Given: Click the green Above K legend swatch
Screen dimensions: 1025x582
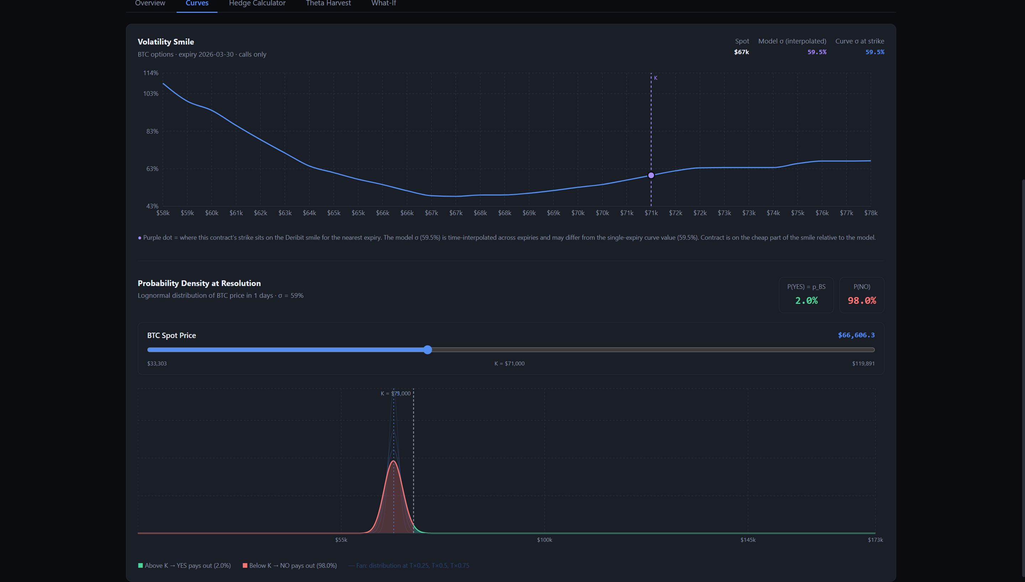Looking at the screenshot, I should [x=140, y=565].
